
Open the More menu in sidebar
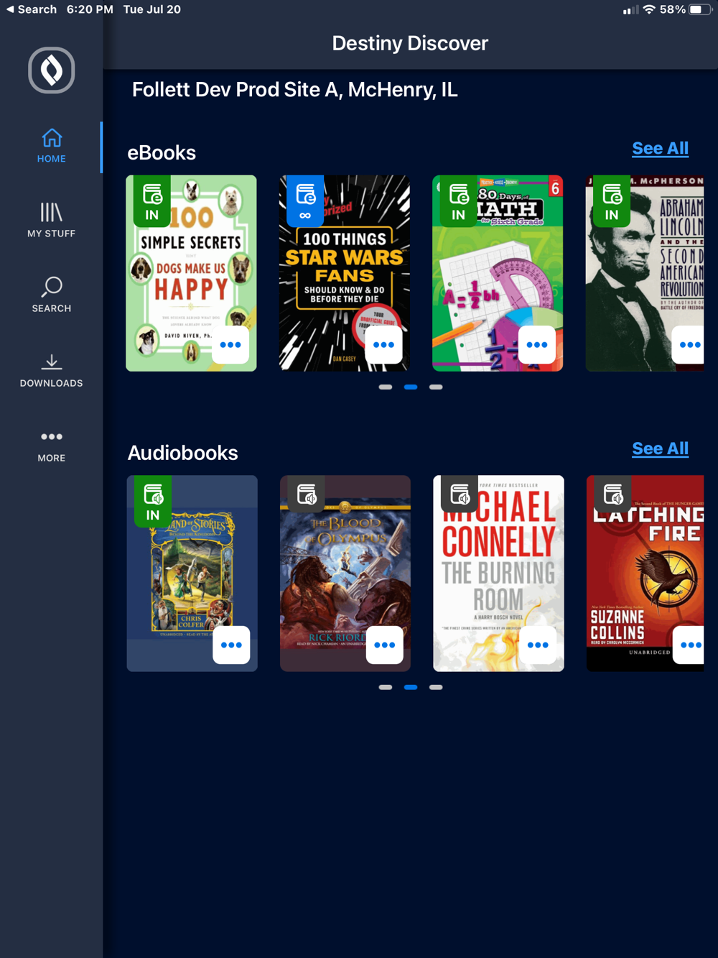point(51,446)
